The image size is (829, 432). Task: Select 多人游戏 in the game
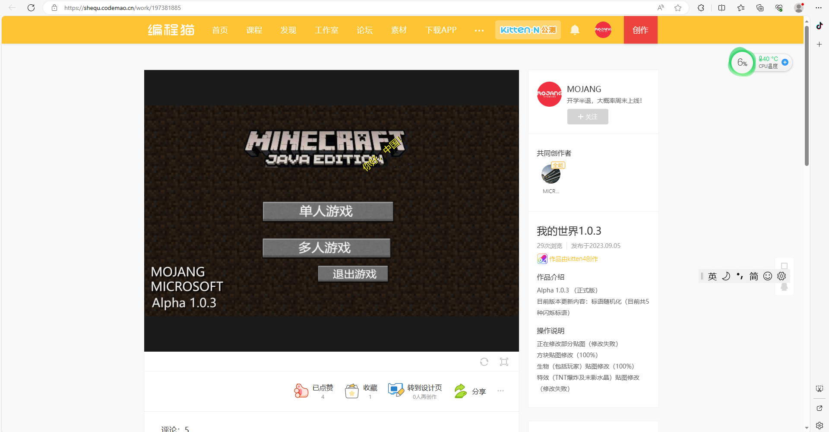(x=326, y=248)
